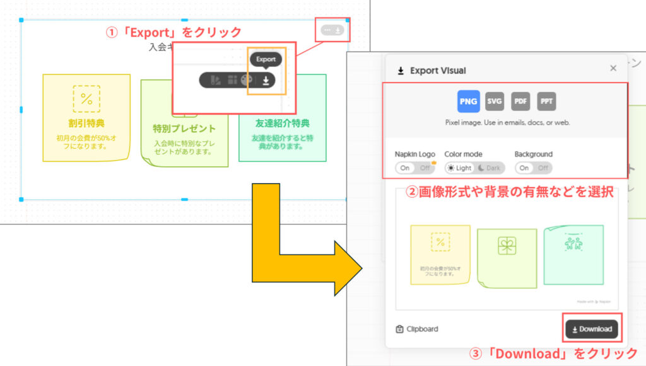Click the text '入会時に特別なプレゼントがあります。'
The image size is (646, 366).
pos(184,147)
